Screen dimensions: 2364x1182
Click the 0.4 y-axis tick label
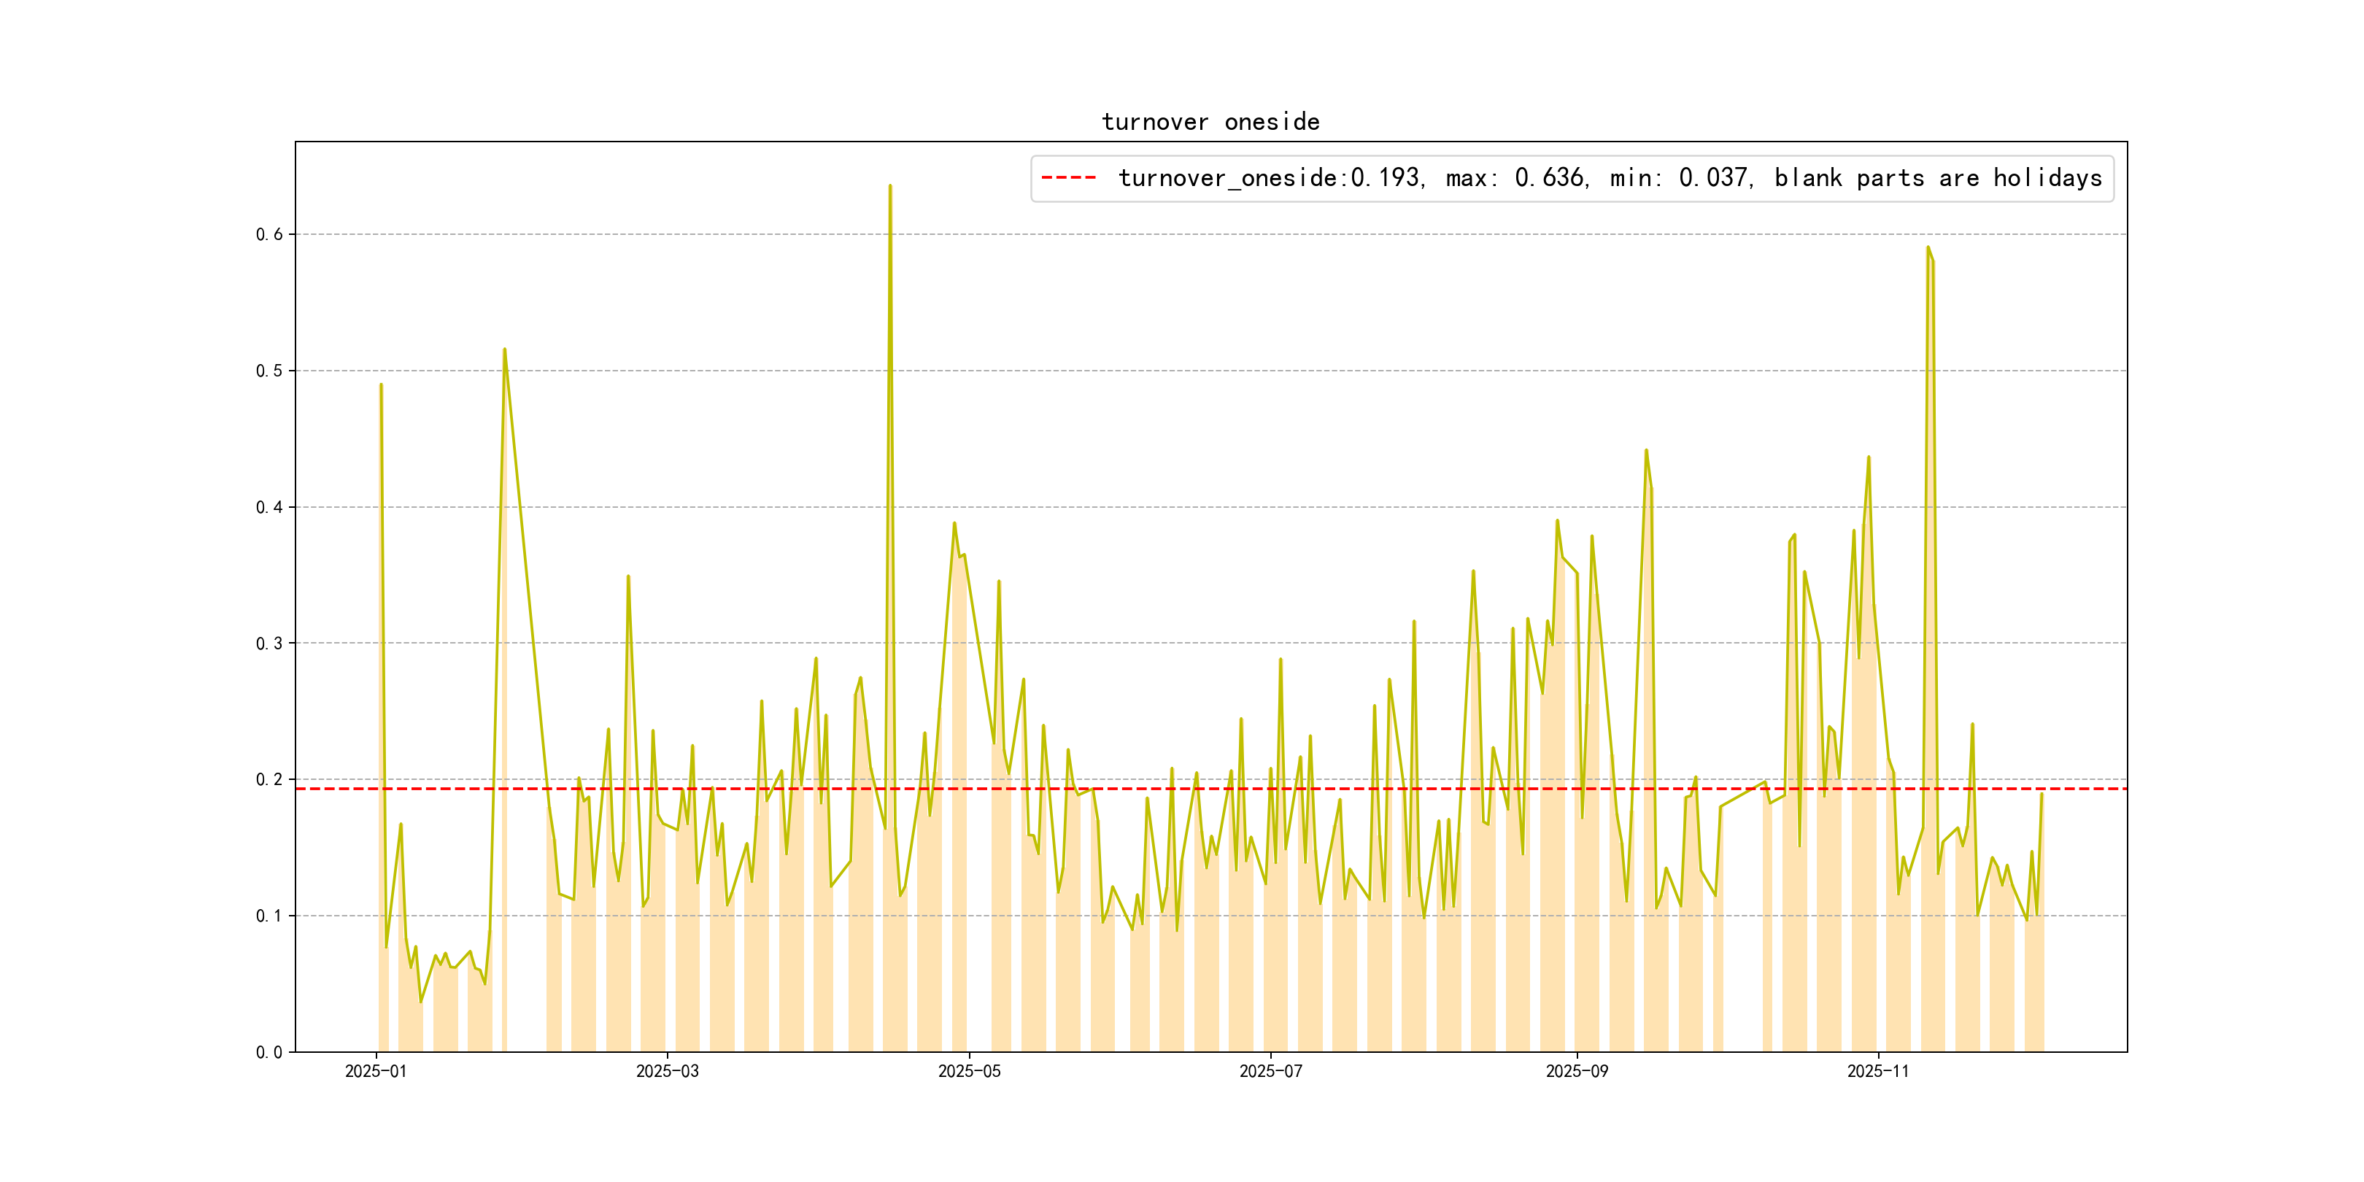pos(269,508)
